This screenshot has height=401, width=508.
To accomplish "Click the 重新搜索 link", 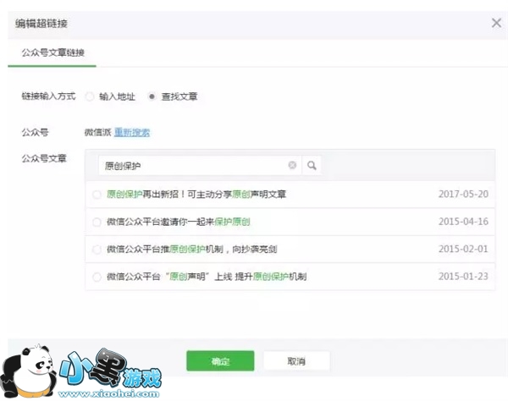I will click(132, 132).
